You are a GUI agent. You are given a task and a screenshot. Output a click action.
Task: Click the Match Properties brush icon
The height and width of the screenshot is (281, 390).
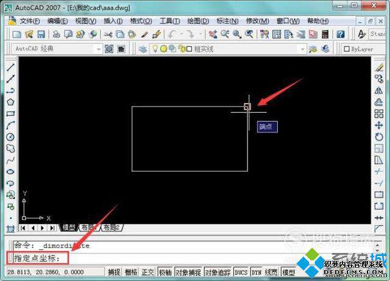pyautogui.click(x=144, y=34)
